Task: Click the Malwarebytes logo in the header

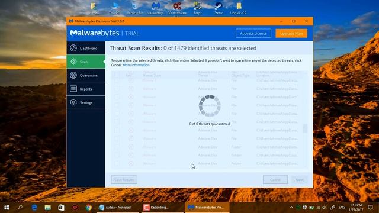Action: (x=94, y=33)
